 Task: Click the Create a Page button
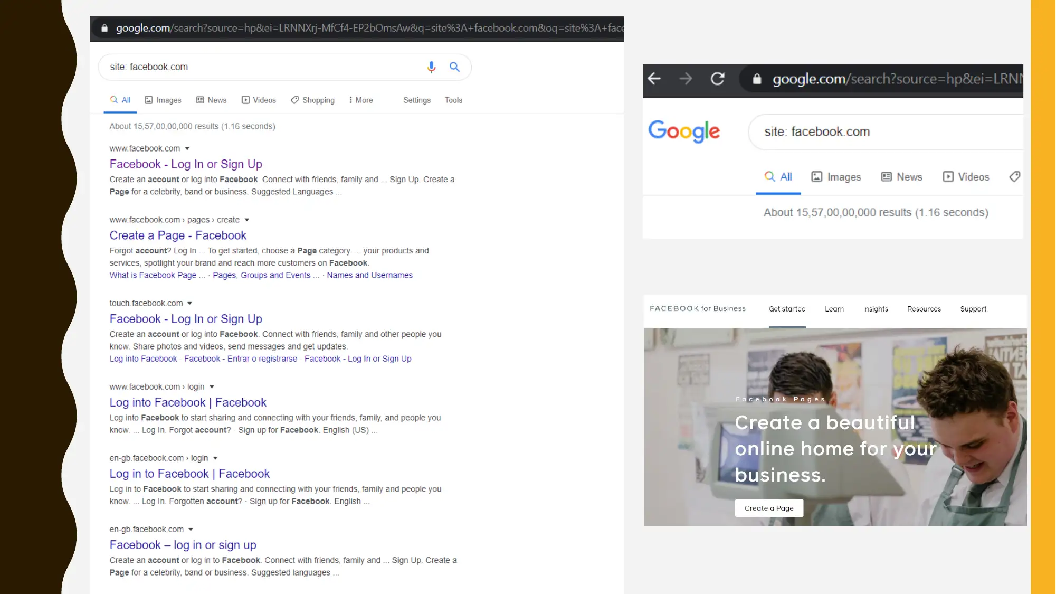pyautogui.click(x=769, y=507)
